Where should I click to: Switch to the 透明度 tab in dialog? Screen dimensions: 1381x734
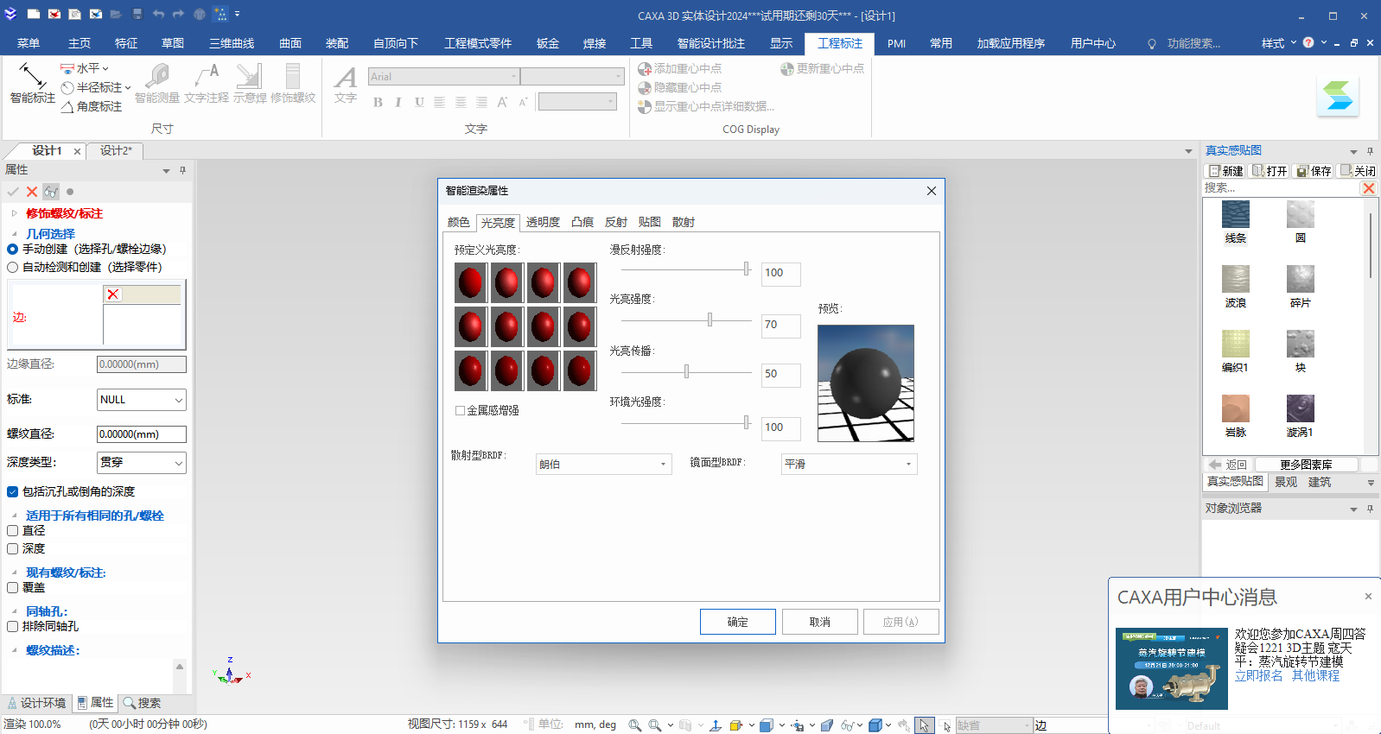[x=543, y=223]
